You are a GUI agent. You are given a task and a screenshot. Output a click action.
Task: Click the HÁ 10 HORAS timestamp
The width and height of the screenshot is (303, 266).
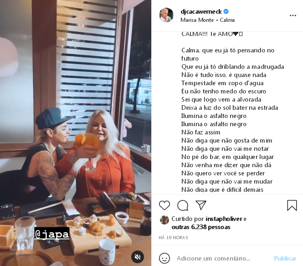coord(173,237)
